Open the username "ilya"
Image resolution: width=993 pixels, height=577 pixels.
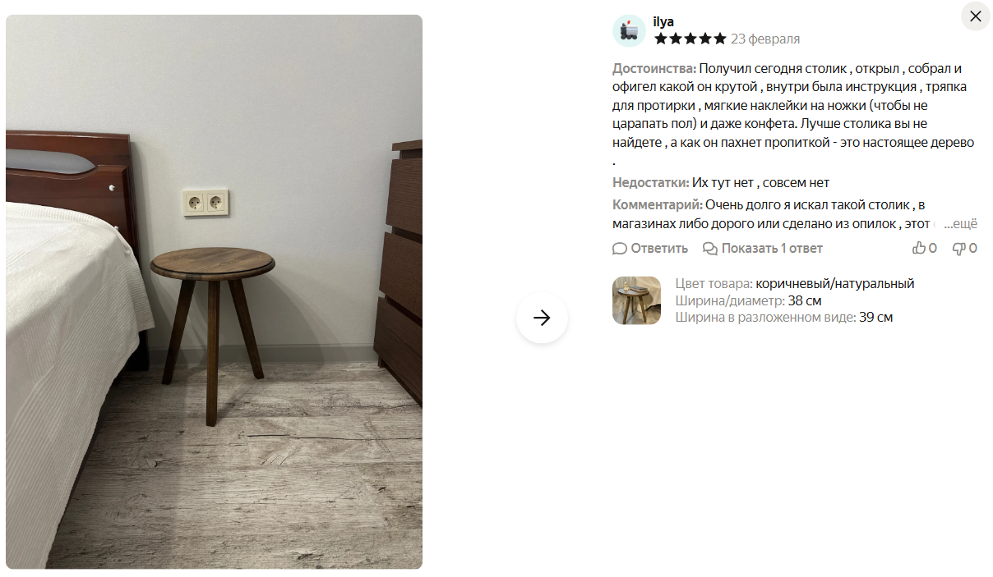[663, 21]
